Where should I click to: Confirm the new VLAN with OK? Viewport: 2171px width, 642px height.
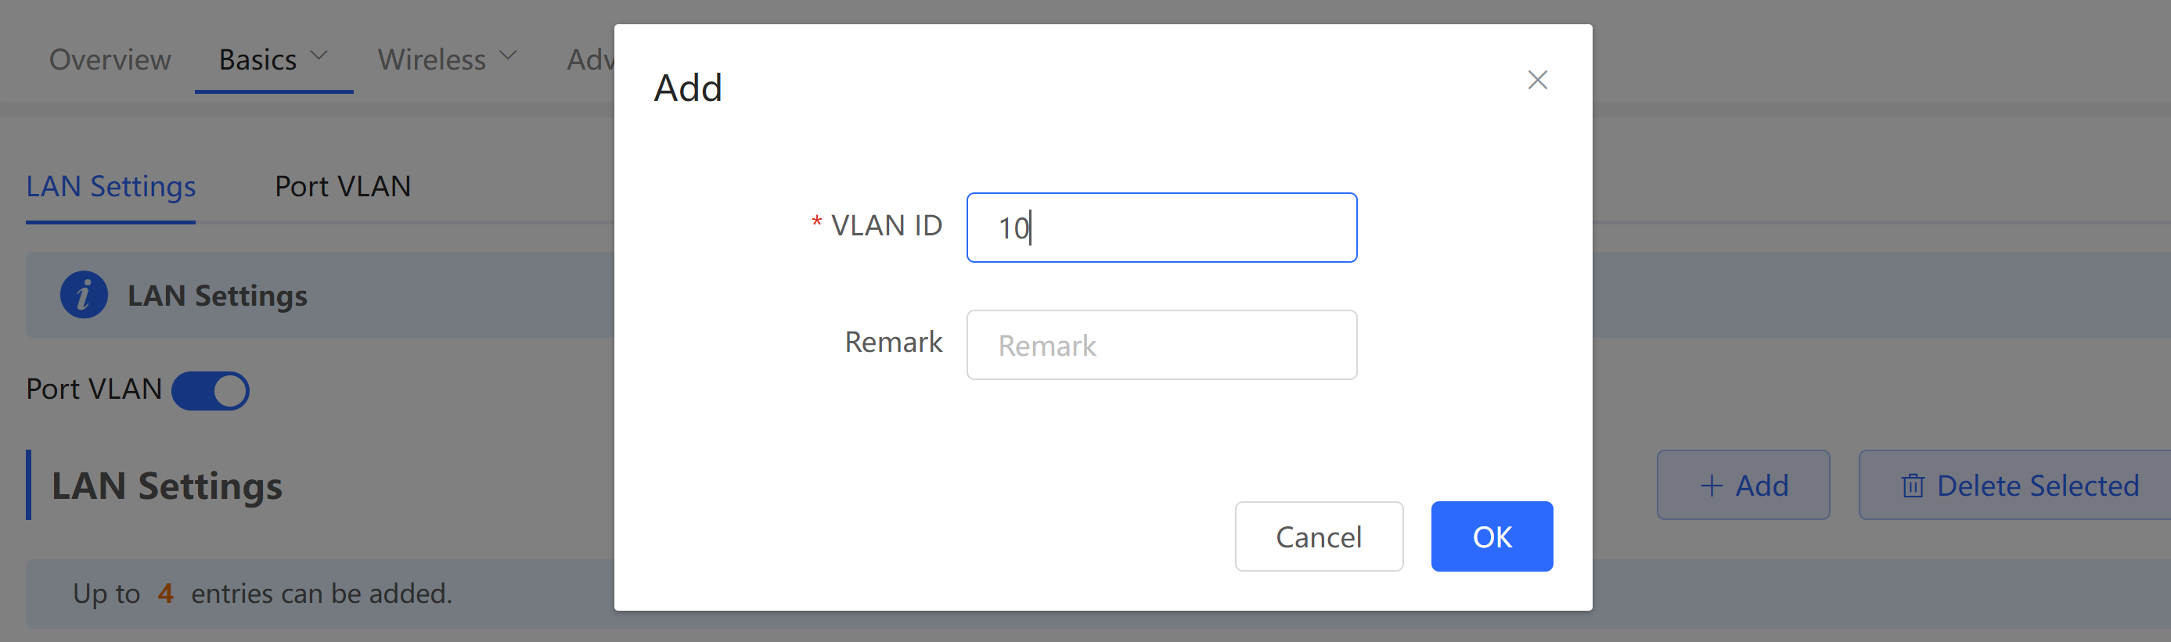[1491, 536]
